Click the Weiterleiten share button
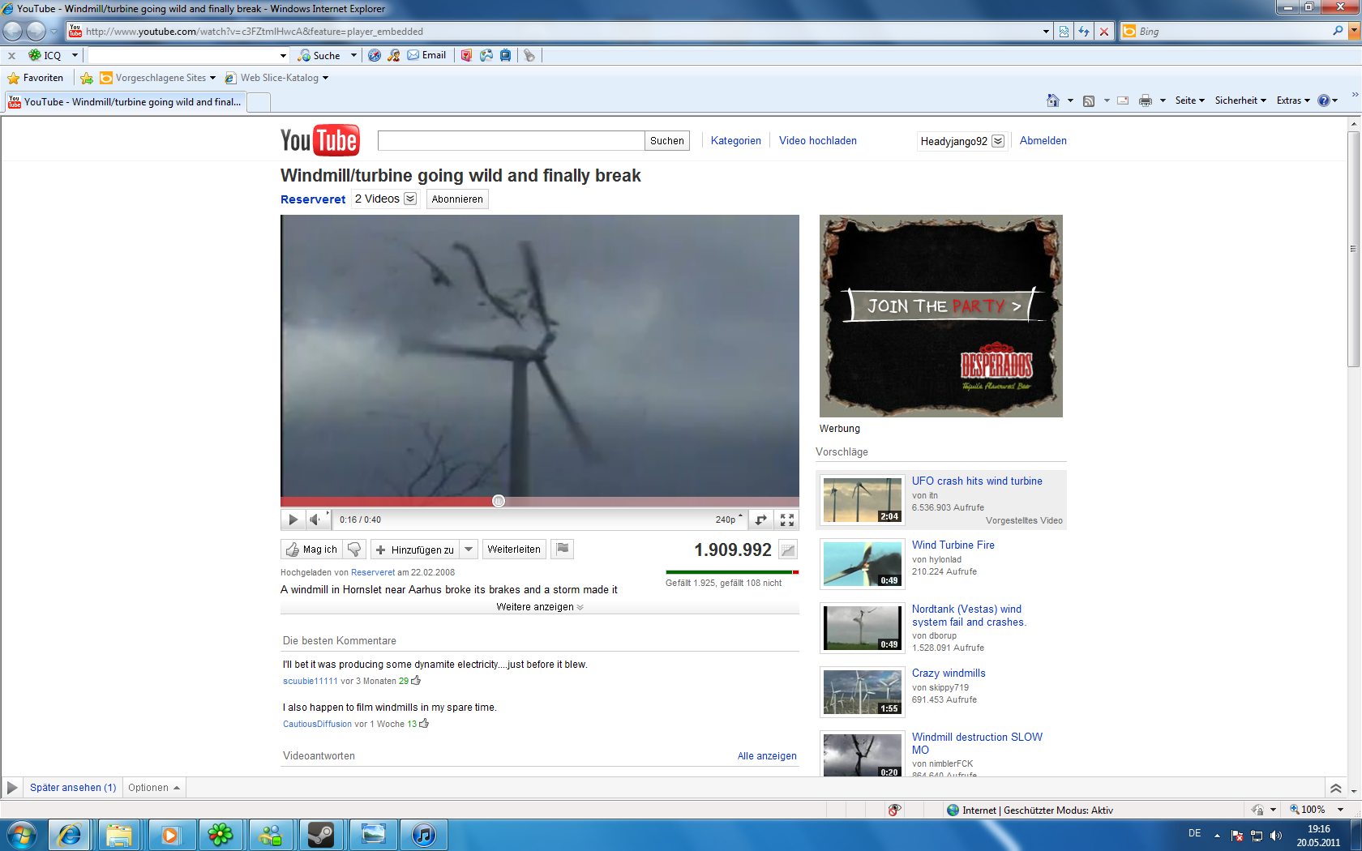Image resolution: width=1362 pixels, height=851 pixels. pos(514,550)
